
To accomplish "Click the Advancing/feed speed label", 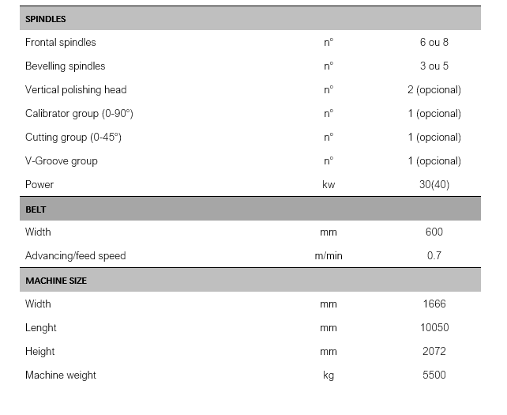I will click(x=76, y=256).
